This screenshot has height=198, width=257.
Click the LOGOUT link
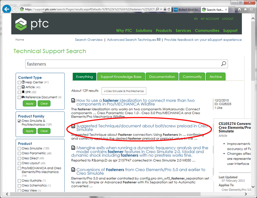pos(228,19)
